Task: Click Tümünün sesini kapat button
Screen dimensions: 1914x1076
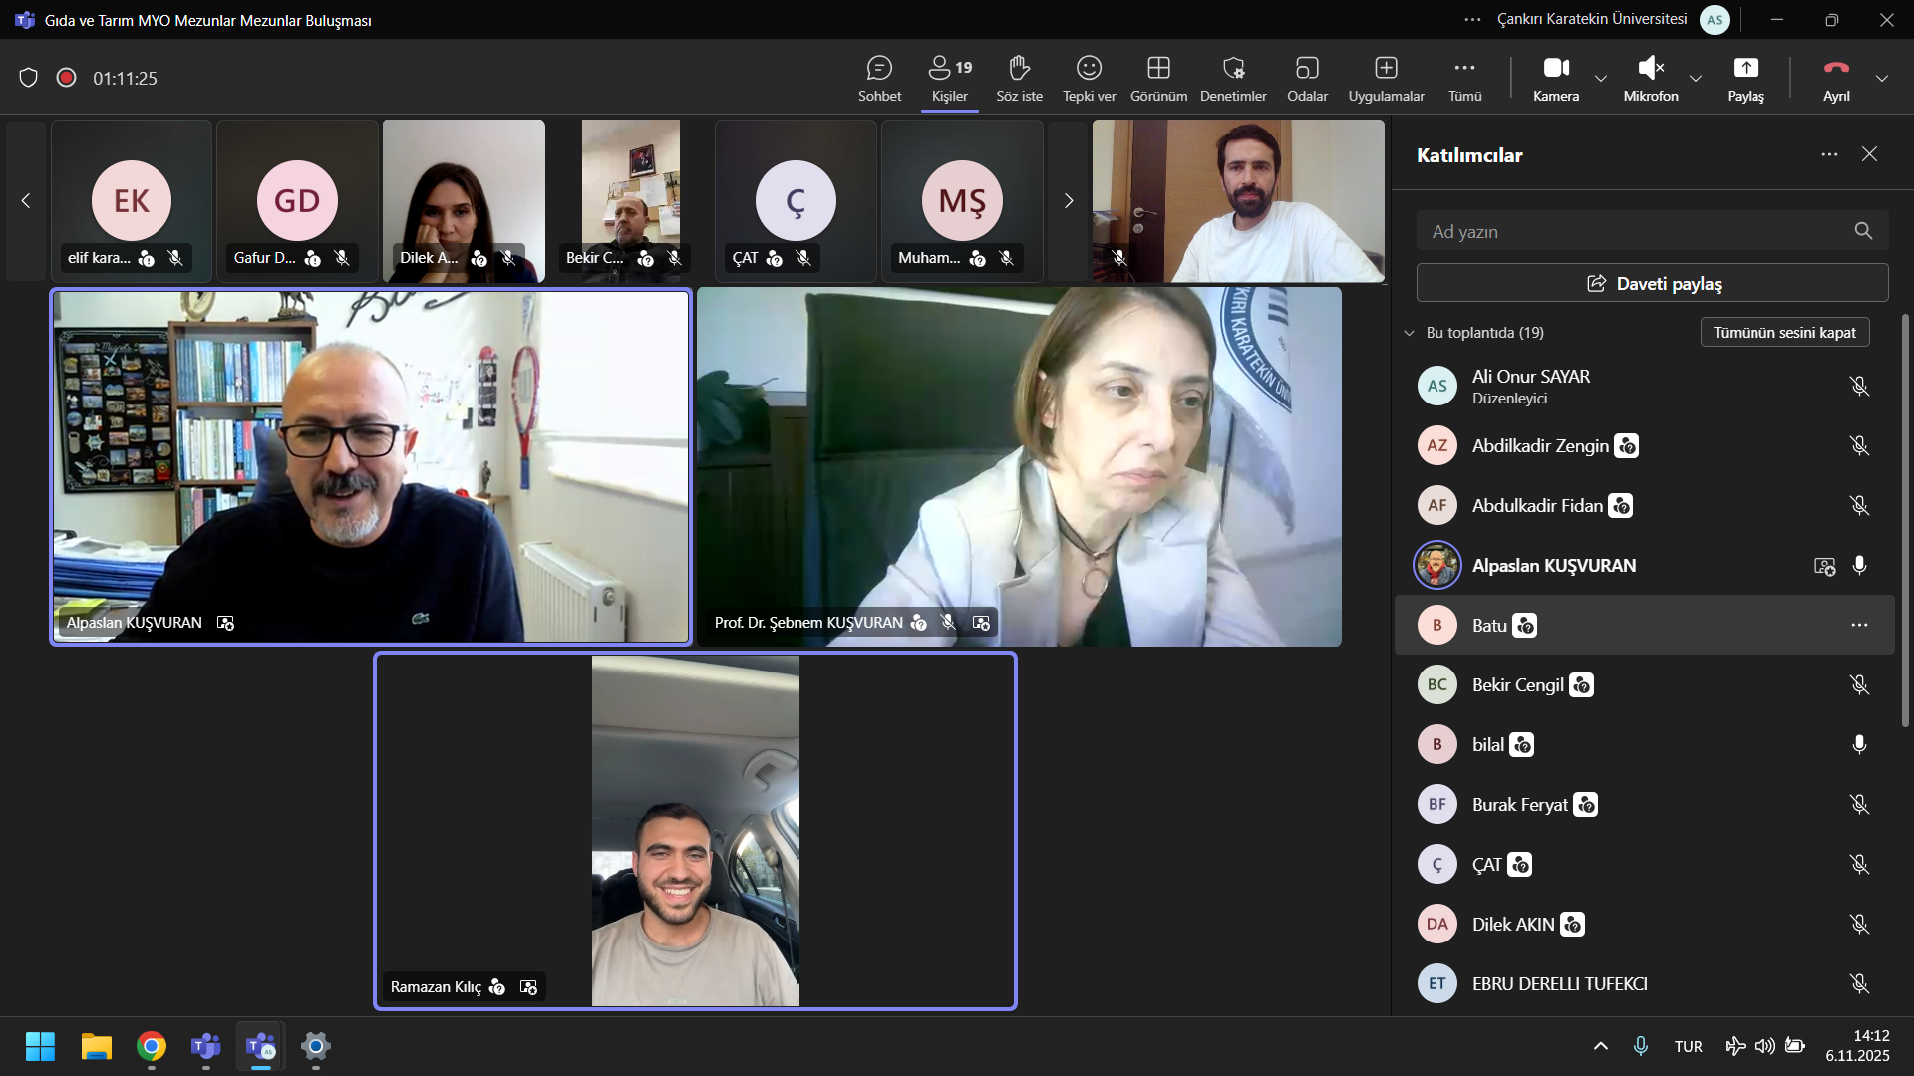Action: pos(1783,333)
